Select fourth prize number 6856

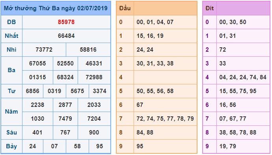coord(32,91)
